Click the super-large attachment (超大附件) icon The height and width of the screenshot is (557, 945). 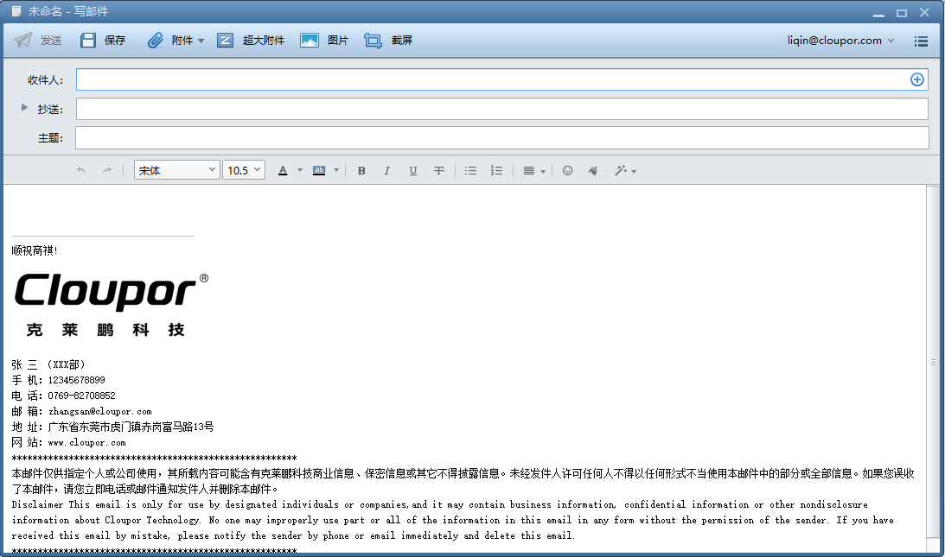[x=226, y=41]
